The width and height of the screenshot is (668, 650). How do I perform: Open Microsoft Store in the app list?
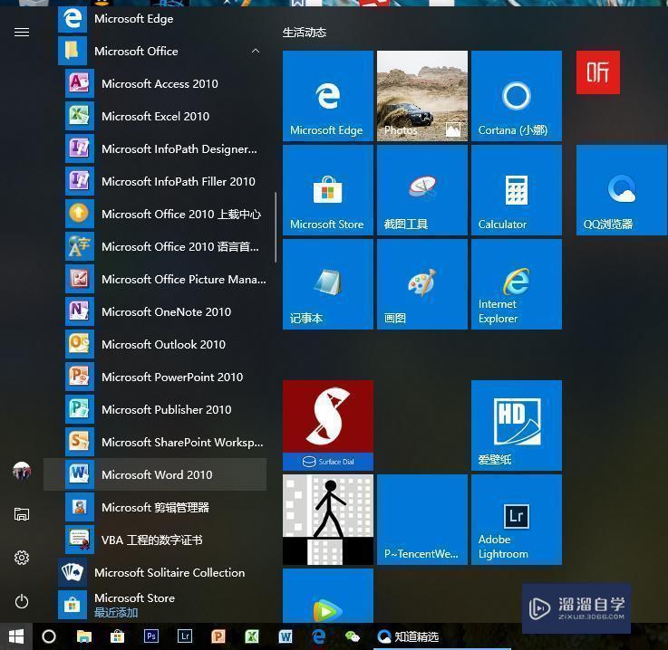coord(155,605)
